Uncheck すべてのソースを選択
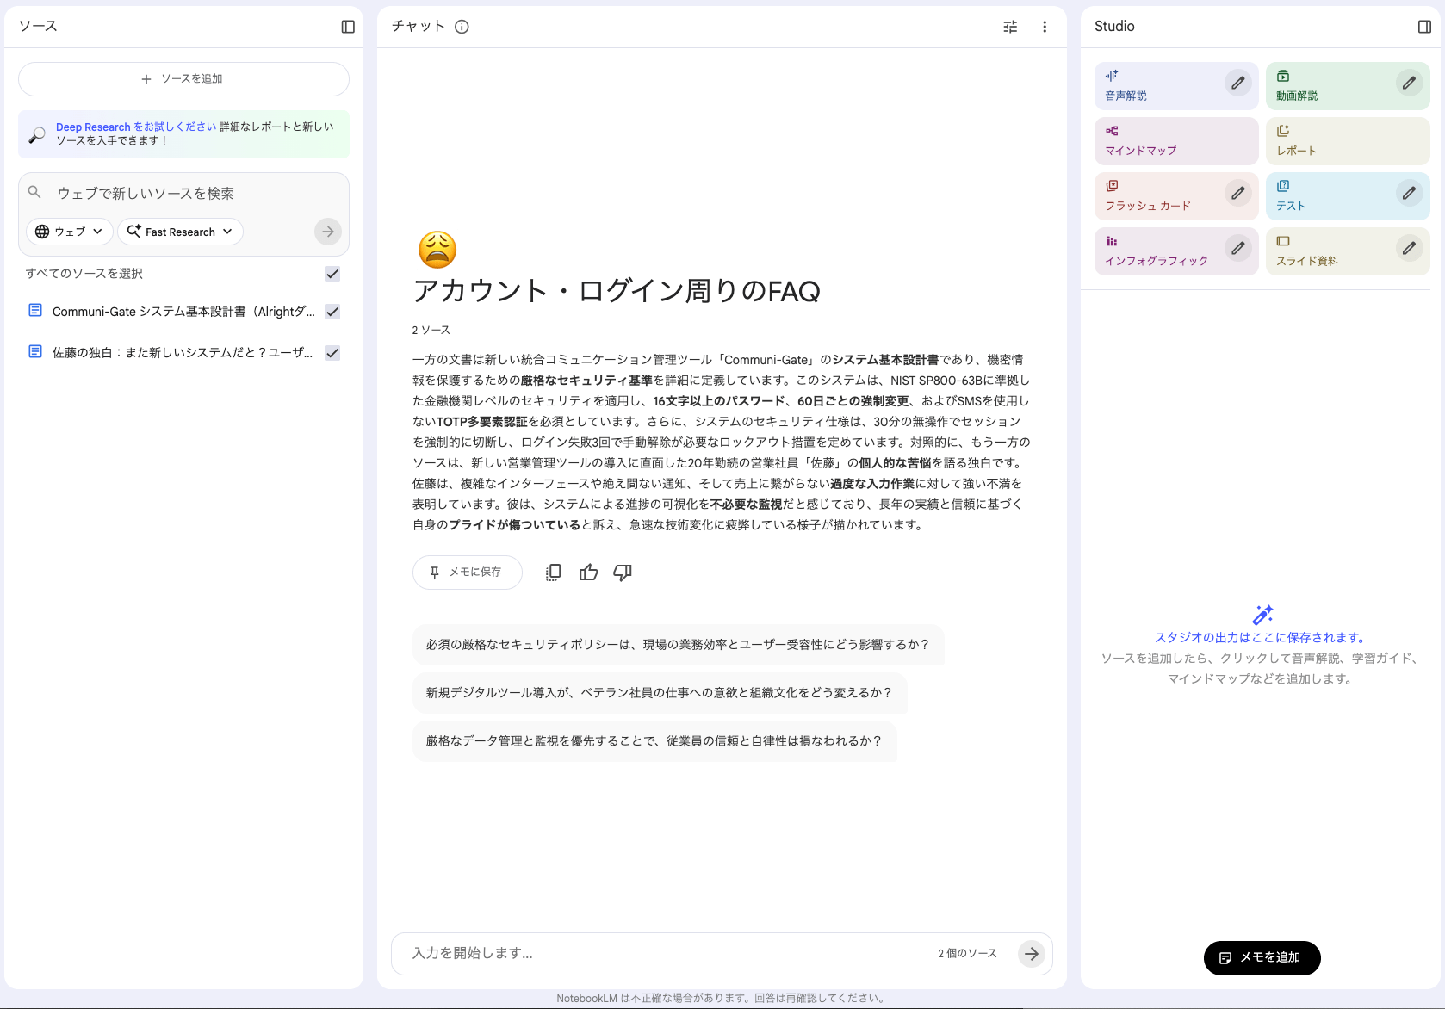 [332, 274]
